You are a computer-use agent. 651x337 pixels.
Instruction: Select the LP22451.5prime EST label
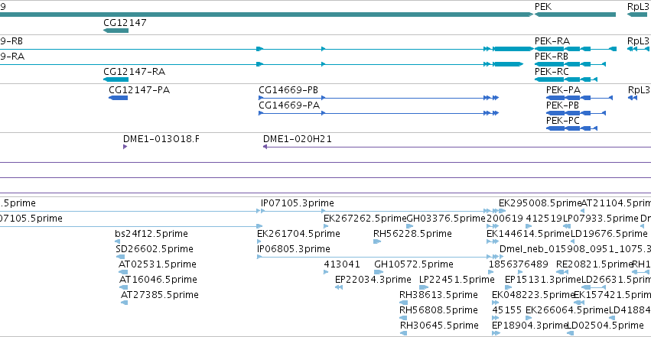tap(457, 280)
